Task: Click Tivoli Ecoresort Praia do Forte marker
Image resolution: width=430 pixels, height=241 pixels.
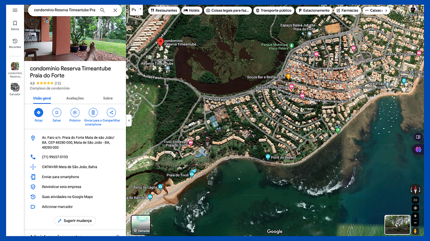Action: 190,143
